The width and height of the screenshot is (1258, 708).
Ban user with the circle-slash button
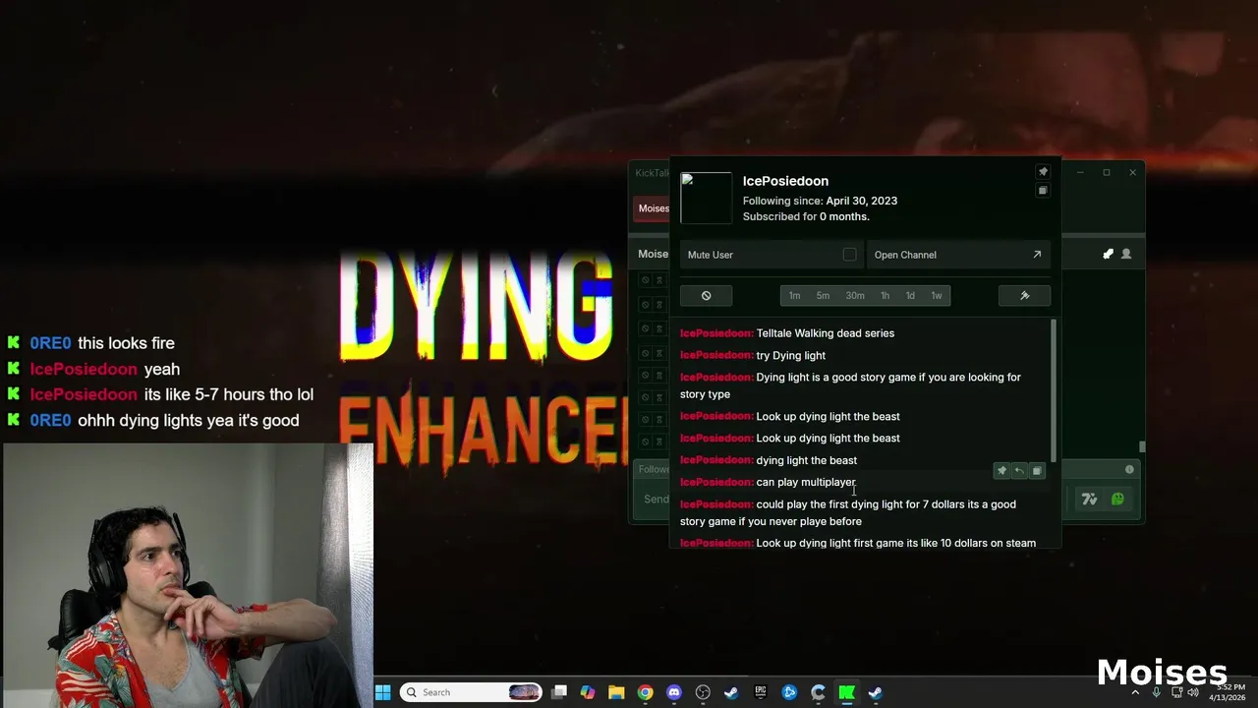[x=706, y=295]
